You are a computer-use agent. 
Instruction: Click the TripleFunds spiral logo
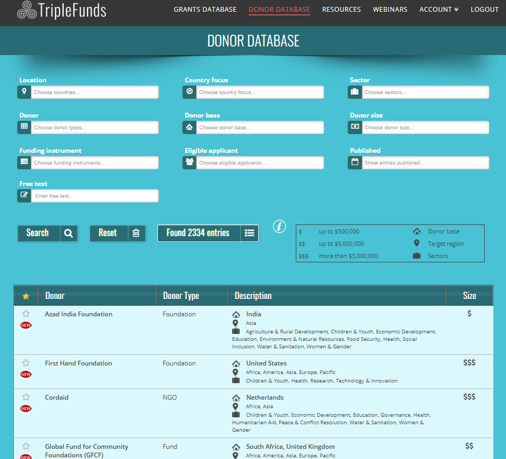pos(27,10)
